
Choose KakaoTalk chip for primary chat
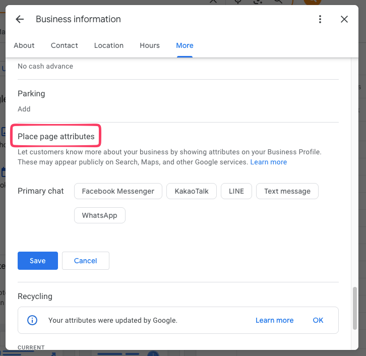point(192,191)
